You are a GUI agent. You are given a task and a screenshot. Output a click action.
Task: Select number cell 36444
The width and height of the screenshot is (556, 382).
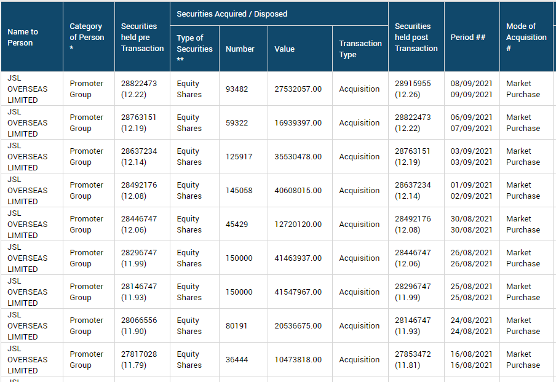[244, 359]
